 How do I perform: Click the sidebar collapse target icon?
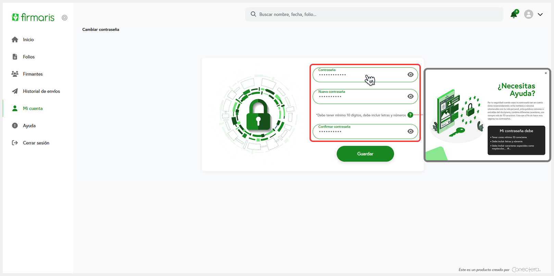pos(64,18)
